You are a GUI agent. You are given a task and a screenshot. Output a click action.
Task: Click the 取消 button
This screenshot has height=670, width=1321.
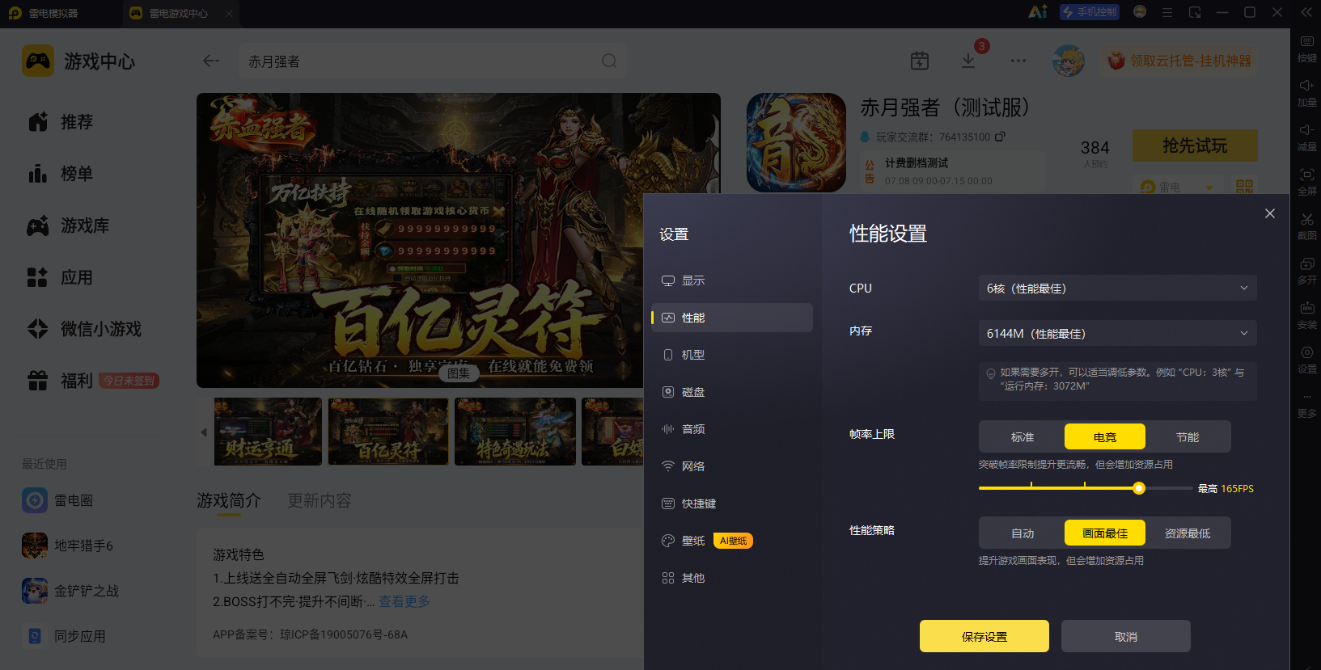1126,636
